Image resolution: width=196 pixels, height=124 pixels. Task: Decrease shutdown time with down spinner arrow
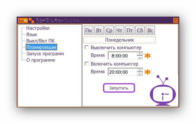click(140, 58)
